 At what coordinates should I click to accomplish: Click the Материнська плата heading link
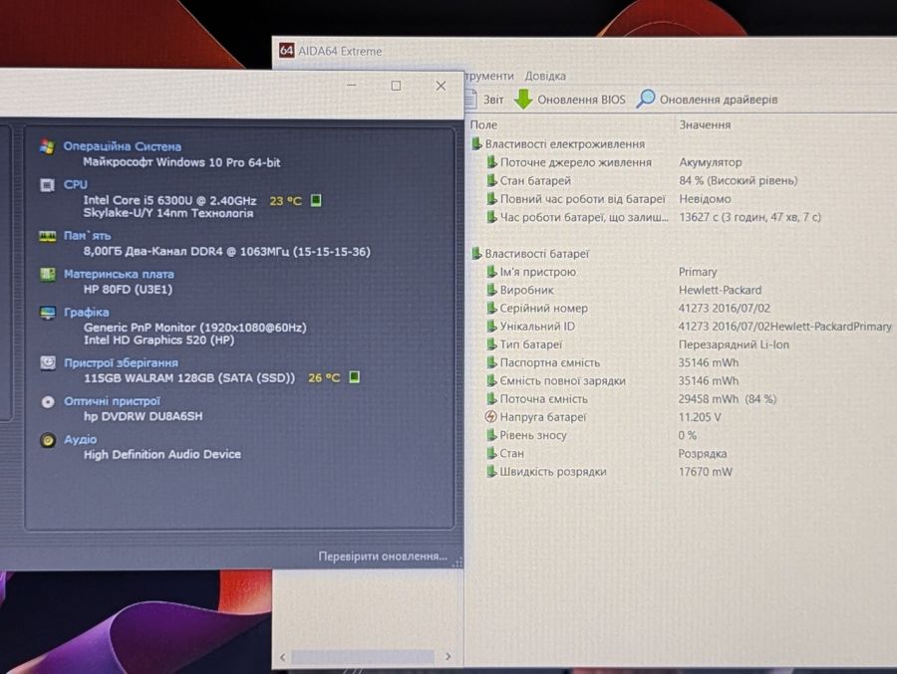pyautogui.click(x=119, y=274)
